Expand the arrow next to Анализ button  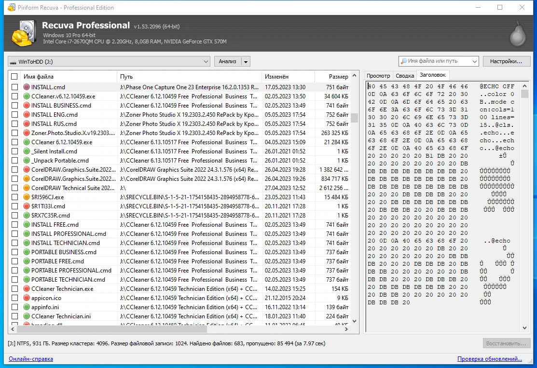pos(246,62)
